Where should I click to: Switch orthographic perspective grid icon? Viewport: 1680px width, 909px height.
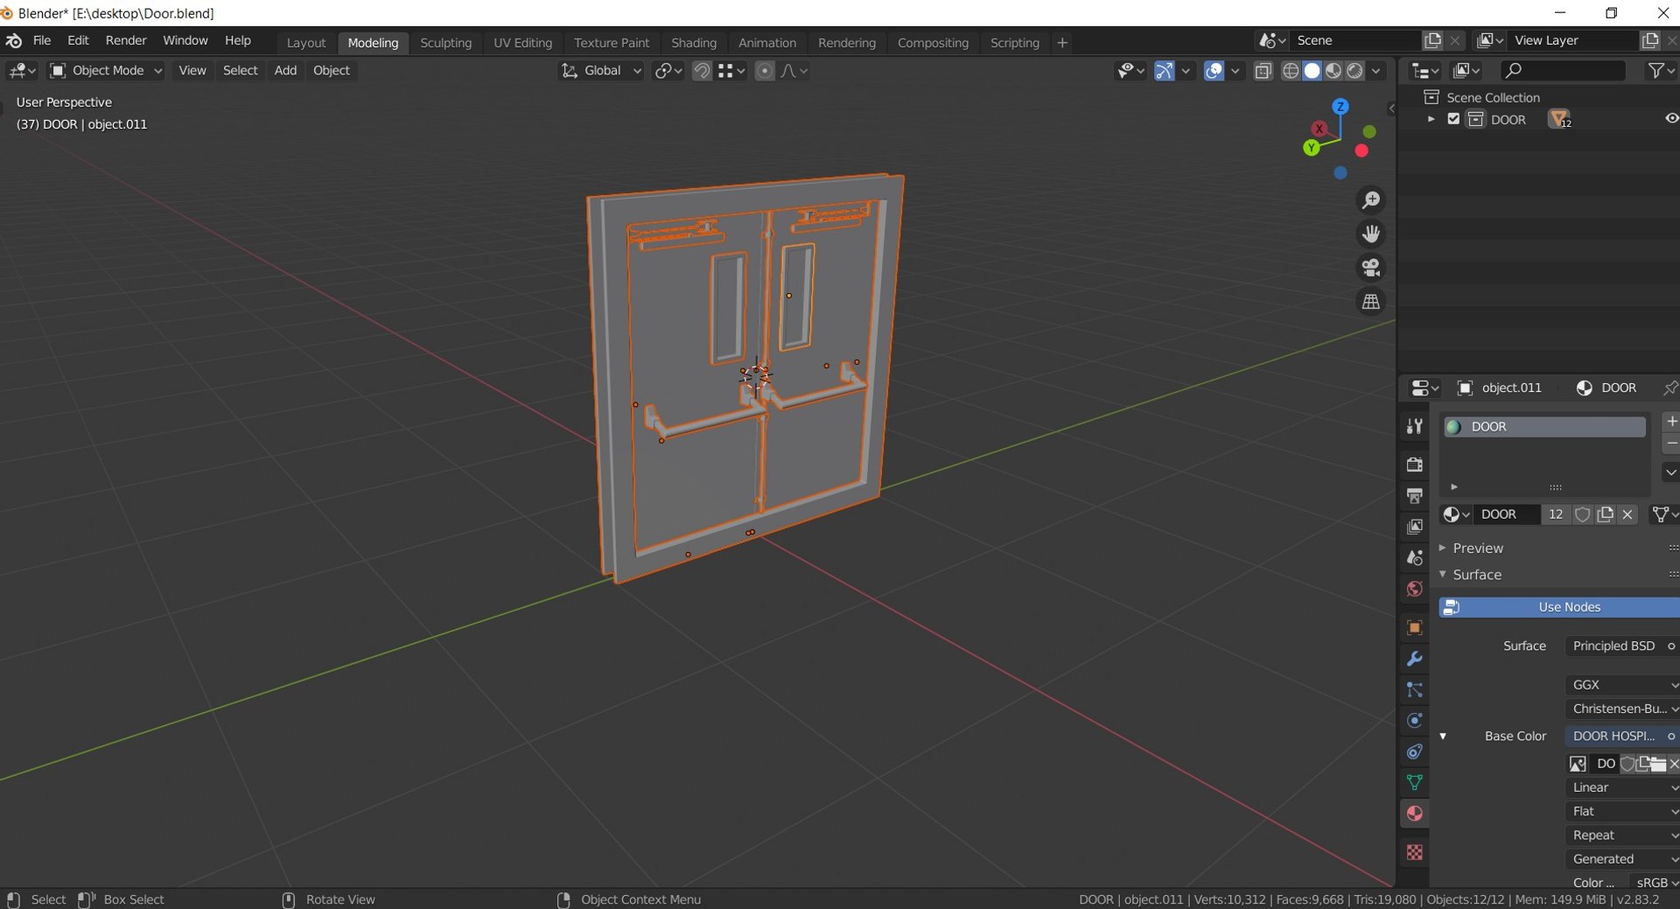click(x=1371, y=302)
